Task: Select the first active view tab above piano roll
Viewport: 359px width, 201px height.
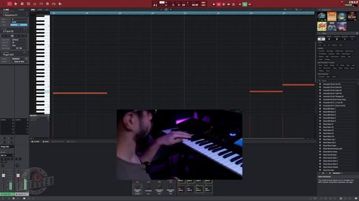Action: [33, 10]
